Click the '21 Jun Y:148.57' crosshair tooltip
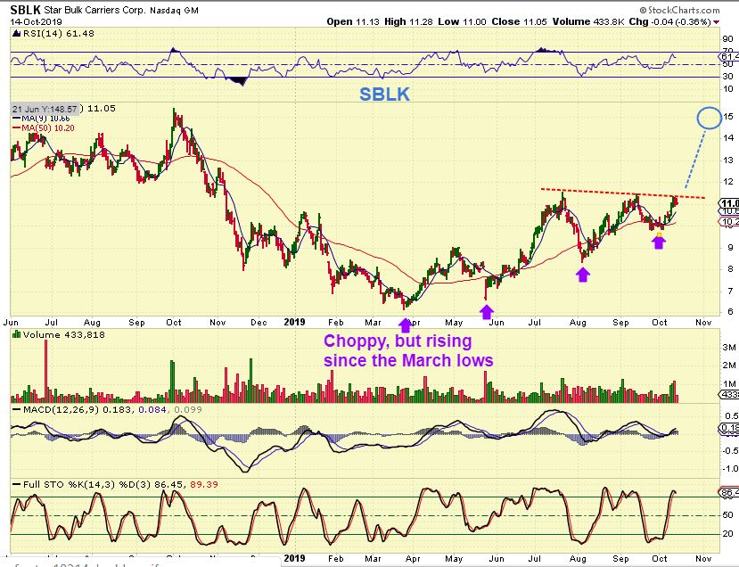 coord(45,109)
